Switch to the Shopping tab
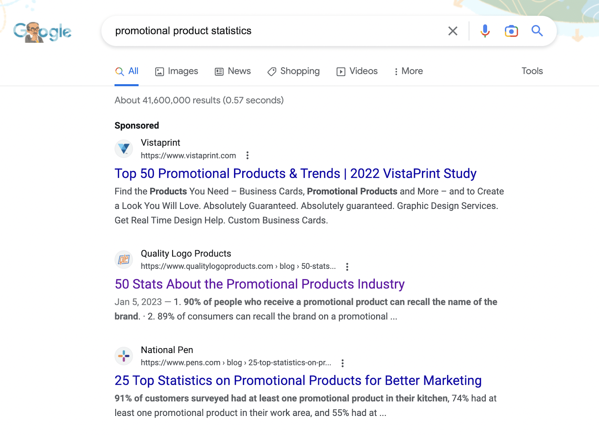 [294, 71]
